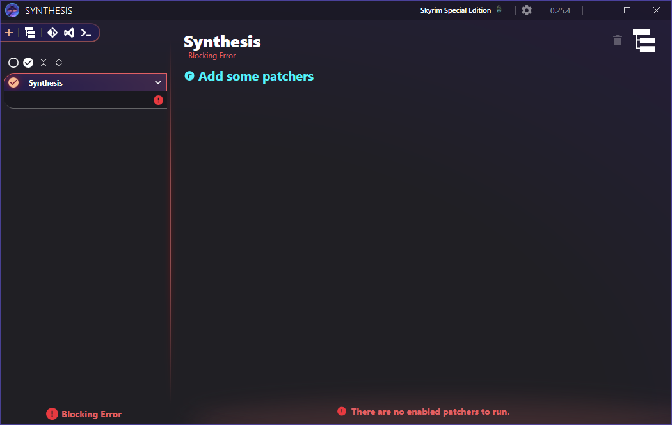Click the large group icon at top right
This screenshot has width=672, height=425.
[644, 41]
